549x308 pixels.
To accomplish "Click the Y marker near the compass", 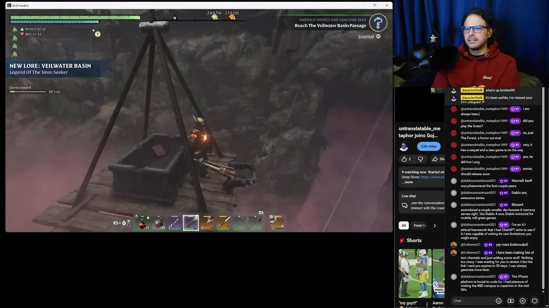I will point(98,34).
